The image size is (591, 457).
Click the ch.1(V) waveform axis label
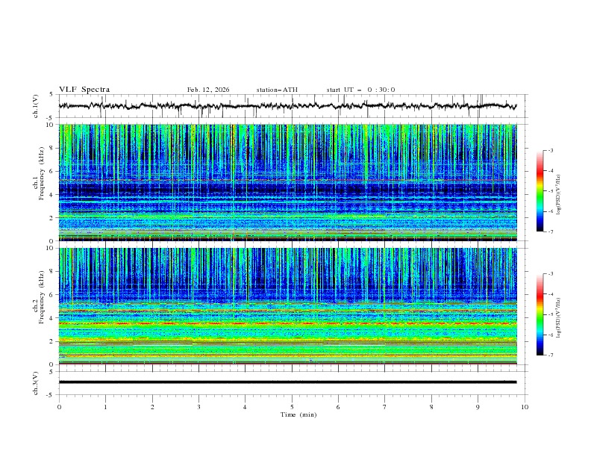(36, 106)
